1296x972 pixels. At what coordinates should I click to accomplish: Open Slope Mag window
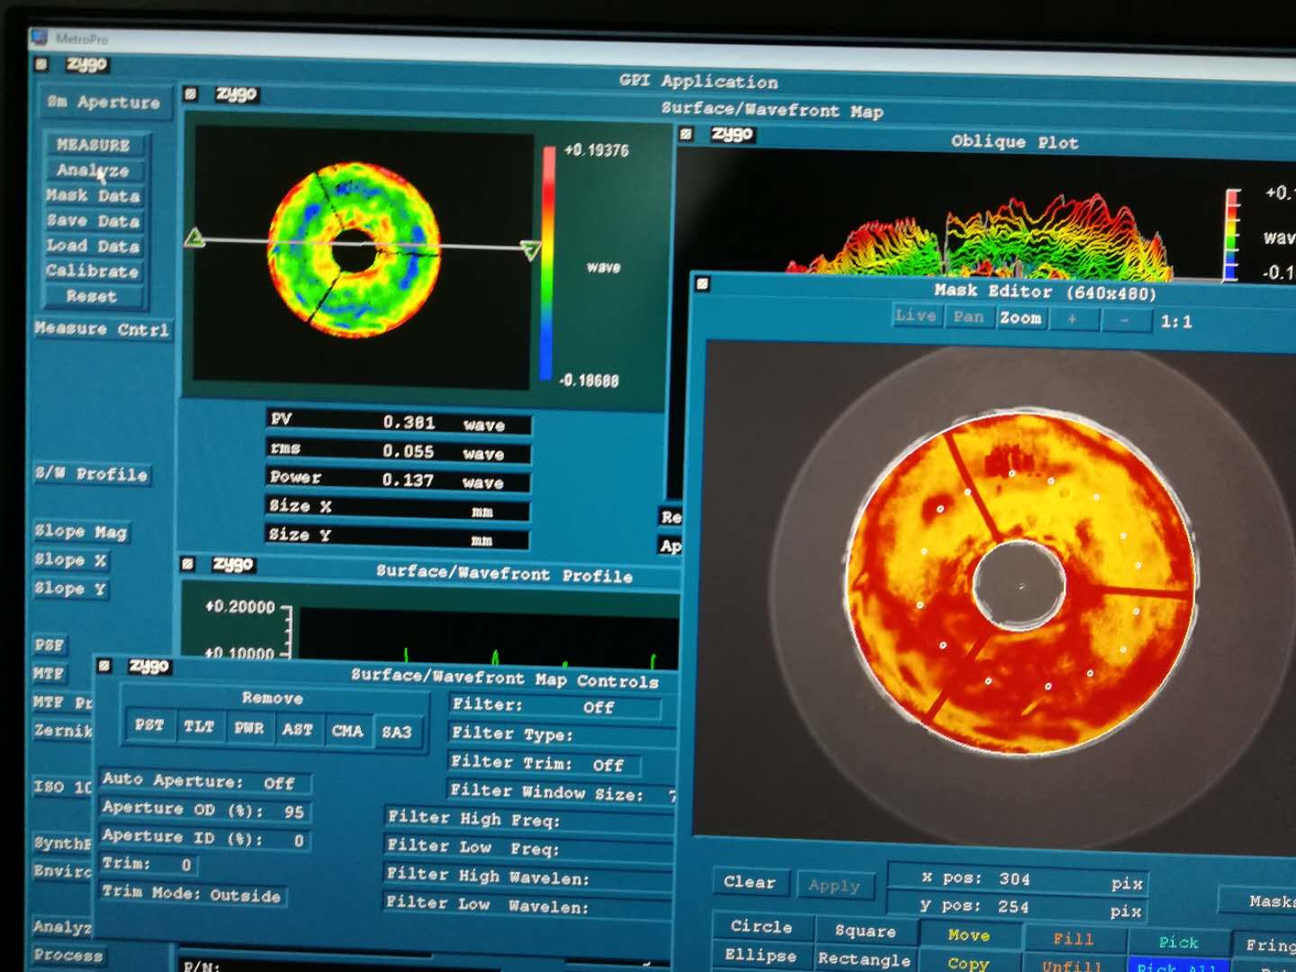click(81, 532)
